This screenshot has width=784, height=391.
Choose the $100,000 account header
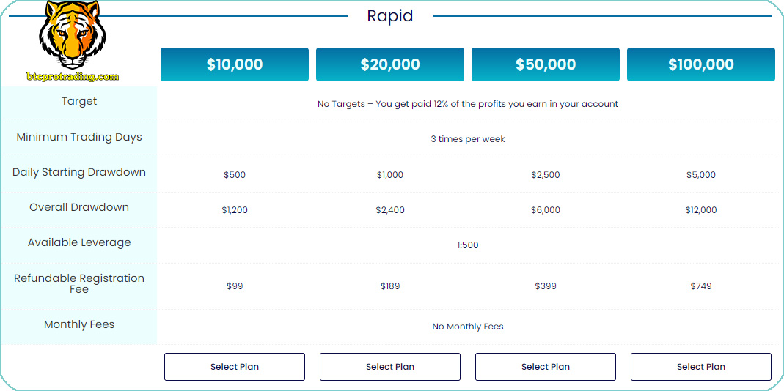click(x=701, y=64)
